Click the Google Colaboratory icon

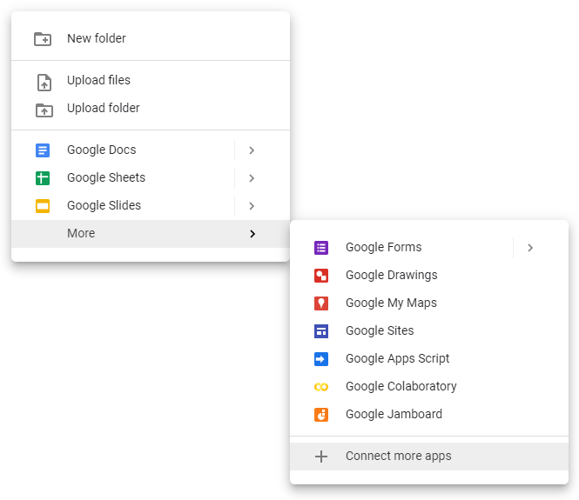point(321,387)
